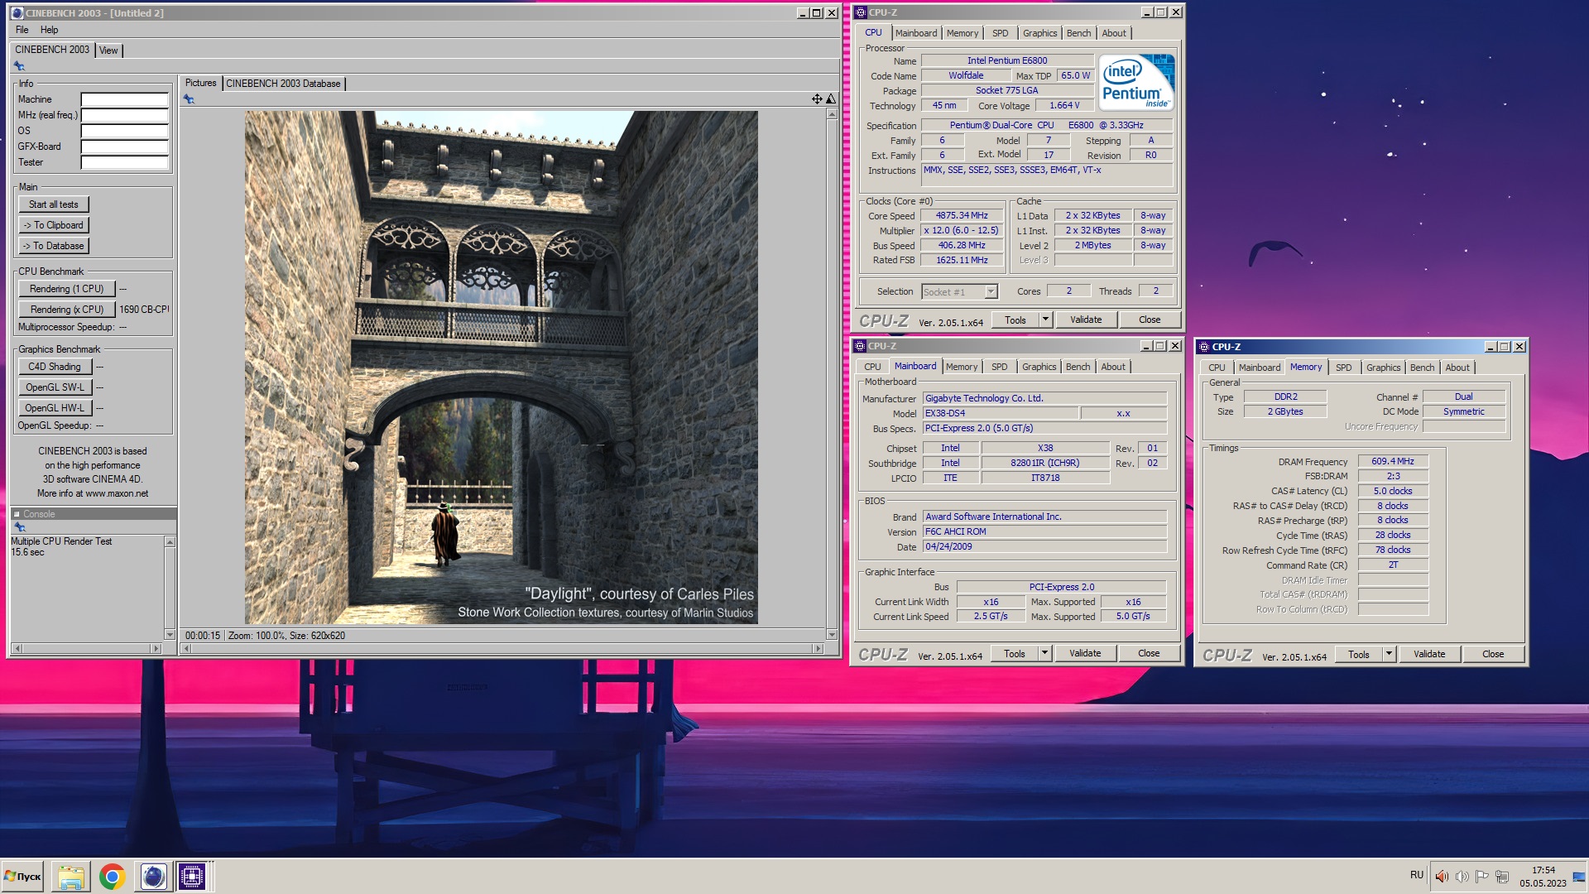Click Validate in CPU-Z Memory window

1429,654
